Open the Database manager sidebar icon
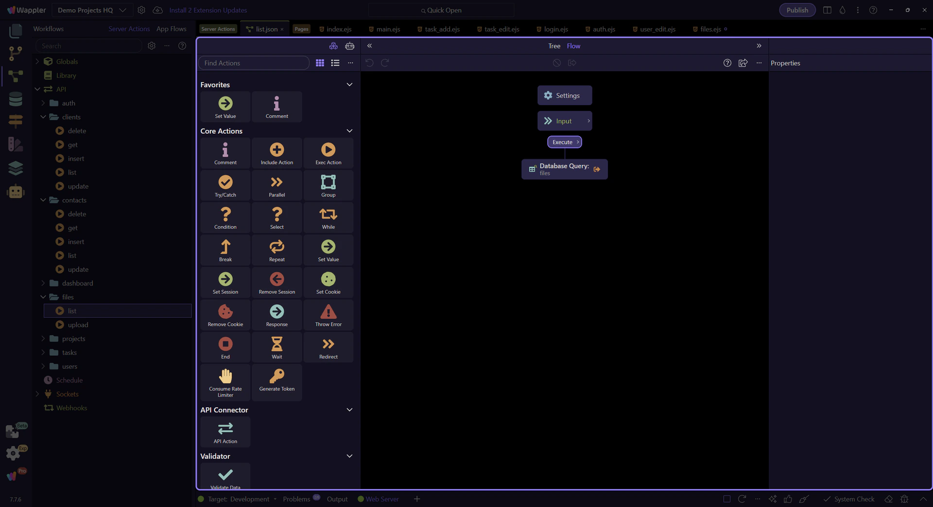The image size is (933, 507). click(16, 99)
